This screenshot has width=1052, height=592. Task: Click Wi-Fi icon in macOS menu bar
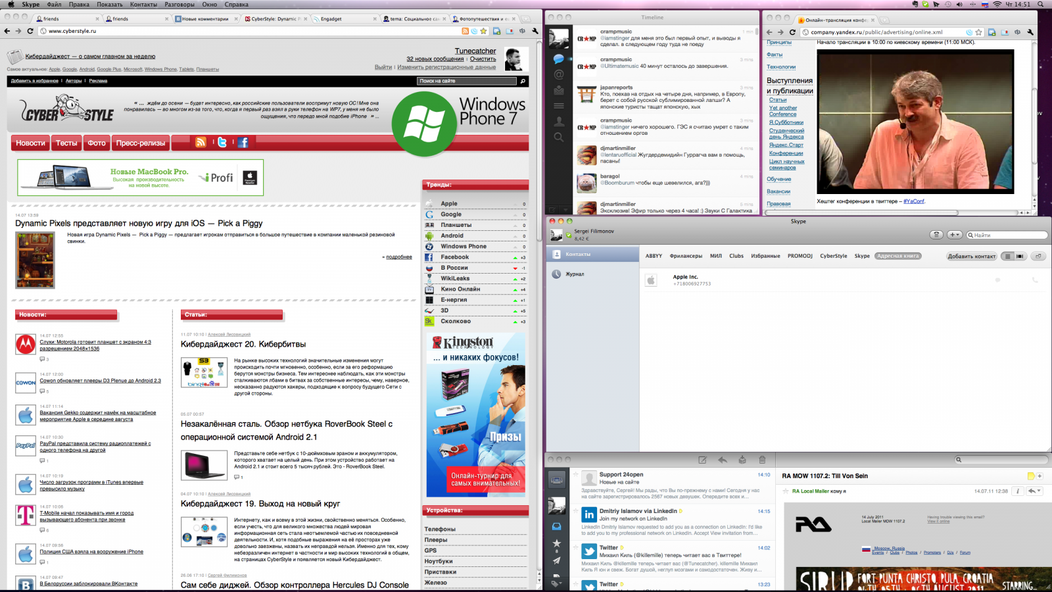(997, 5)
